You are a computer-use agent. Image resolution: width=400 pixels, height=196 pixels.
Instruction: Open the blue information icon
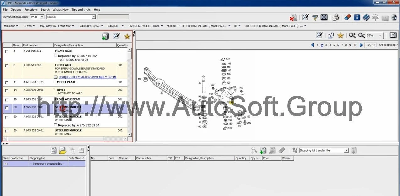[357, 18]
